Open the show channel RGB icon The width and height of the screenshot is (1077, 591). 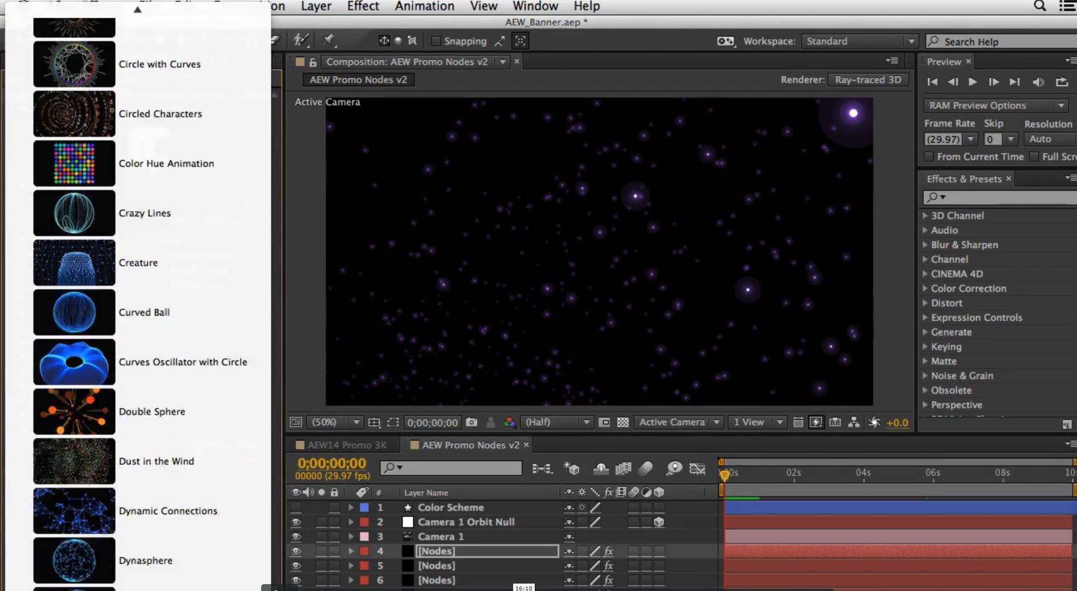click(x=509, y=422)
